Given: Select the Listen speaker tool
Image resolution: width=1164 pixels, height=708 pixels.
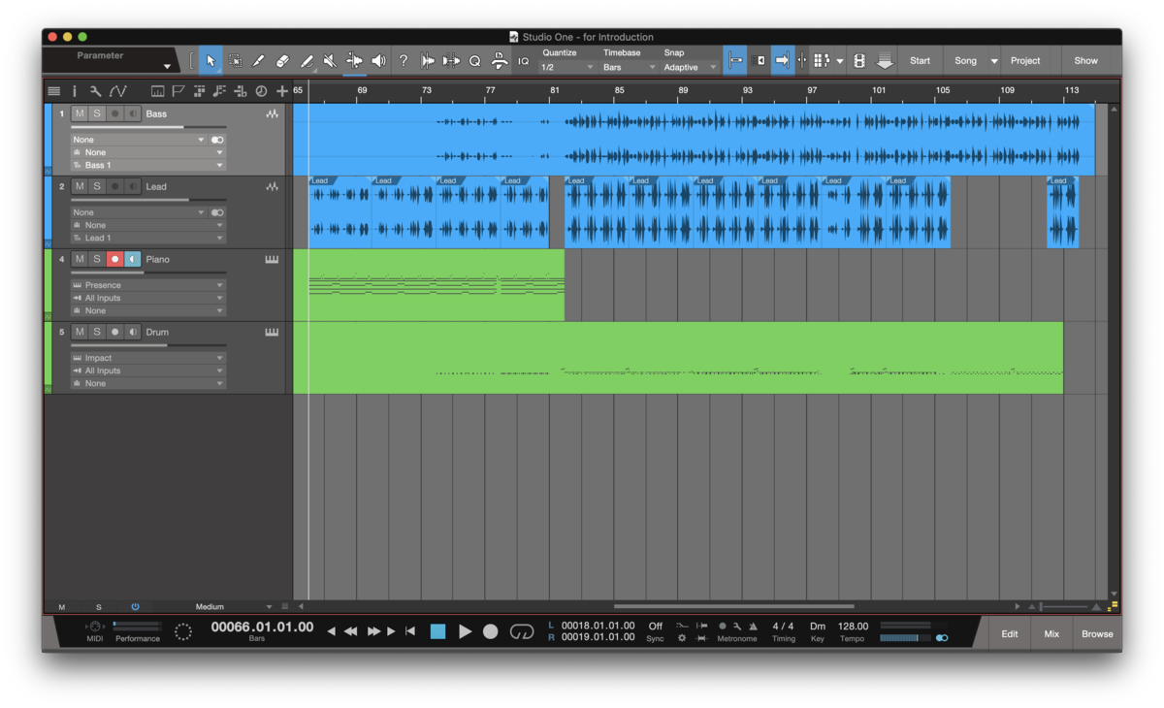Looking at the screenshot, I should (x=378, y=61).
